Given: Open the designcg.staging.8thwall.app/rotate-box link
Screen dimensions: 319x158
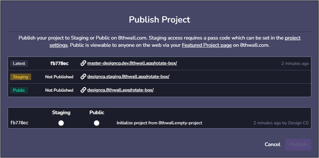Looking at the screenshot, I should click(x=128, y=76).
